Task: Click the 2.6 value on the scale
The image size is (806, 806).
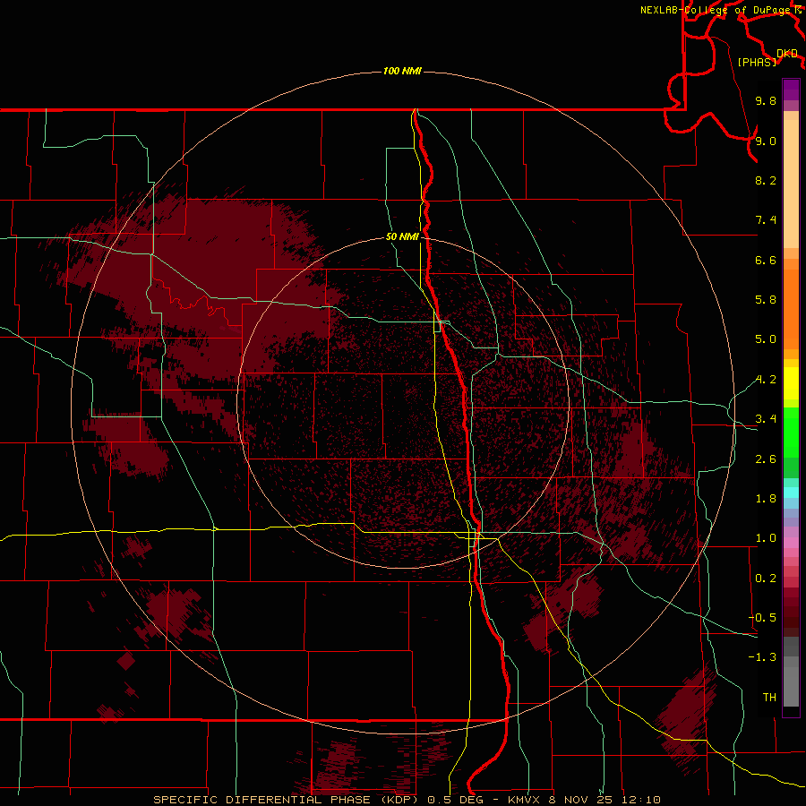Action: tap(766, 459)
